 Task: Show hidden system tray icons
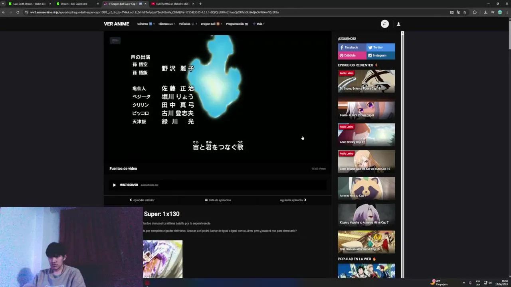pyautogui.click(x=464, y=283)
